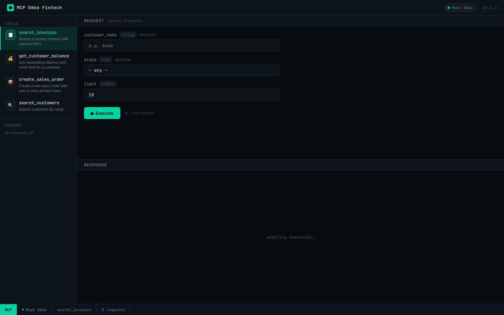Click the 'awaiting execution…' response text
Image resolution: width=504 pixels, height=315 pixels.
click(290, 237)
